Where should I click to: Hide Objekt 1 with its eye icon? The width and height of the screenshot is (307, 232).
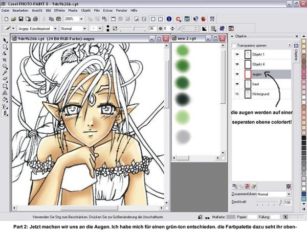tap(237, 55)
